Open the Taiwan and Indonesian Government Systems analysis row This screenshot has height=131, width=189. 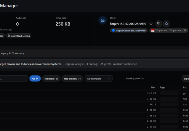coord(94,64)
